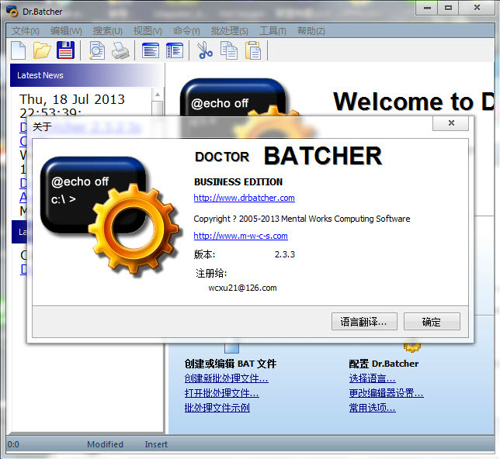Open the 文件(X) menu
500x459 pixels.
(x=25, y=31)
